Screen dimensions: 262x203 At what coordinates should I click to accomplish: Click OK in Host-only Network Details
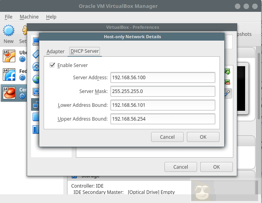pyautogui.click(x=203, y=137)
